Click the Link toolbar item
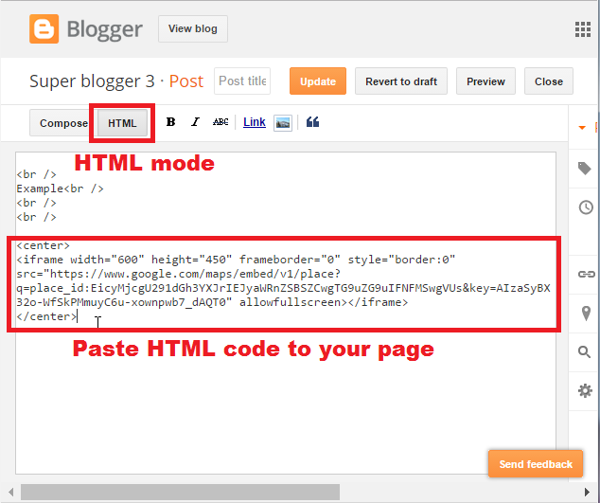 (255, 122)
